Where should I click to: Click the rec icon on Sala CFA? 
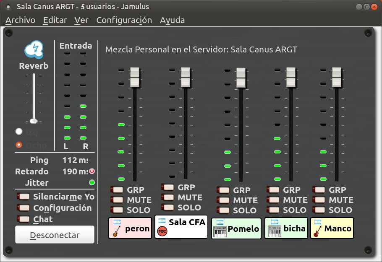(162, 231)
